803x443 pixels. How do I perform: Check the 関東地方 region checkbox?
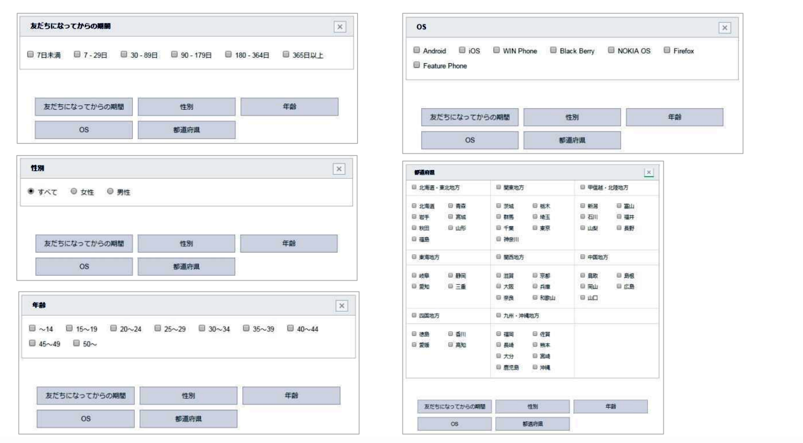pos(499,187)
